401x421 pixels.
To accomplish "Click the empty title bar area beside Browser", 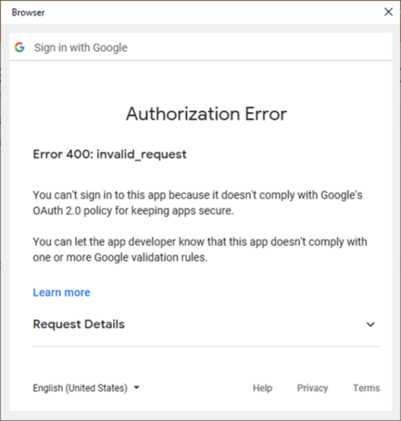I will point(209,13).
